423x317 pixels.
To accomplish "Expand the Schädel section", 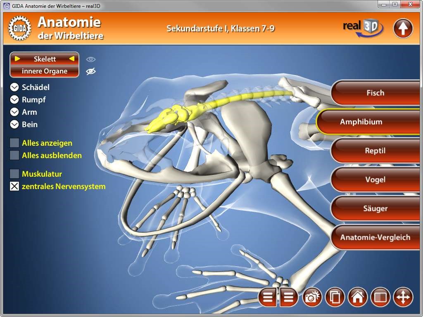I will click(14, 87).
